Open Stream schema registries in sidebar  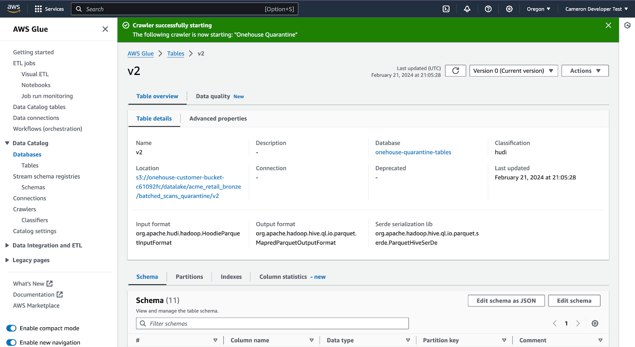pyautogui.click(x=46, y=176)
